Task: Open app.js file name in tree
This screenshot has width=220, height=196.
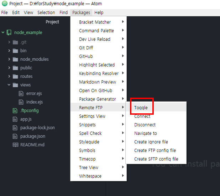Action: [26, 119]
